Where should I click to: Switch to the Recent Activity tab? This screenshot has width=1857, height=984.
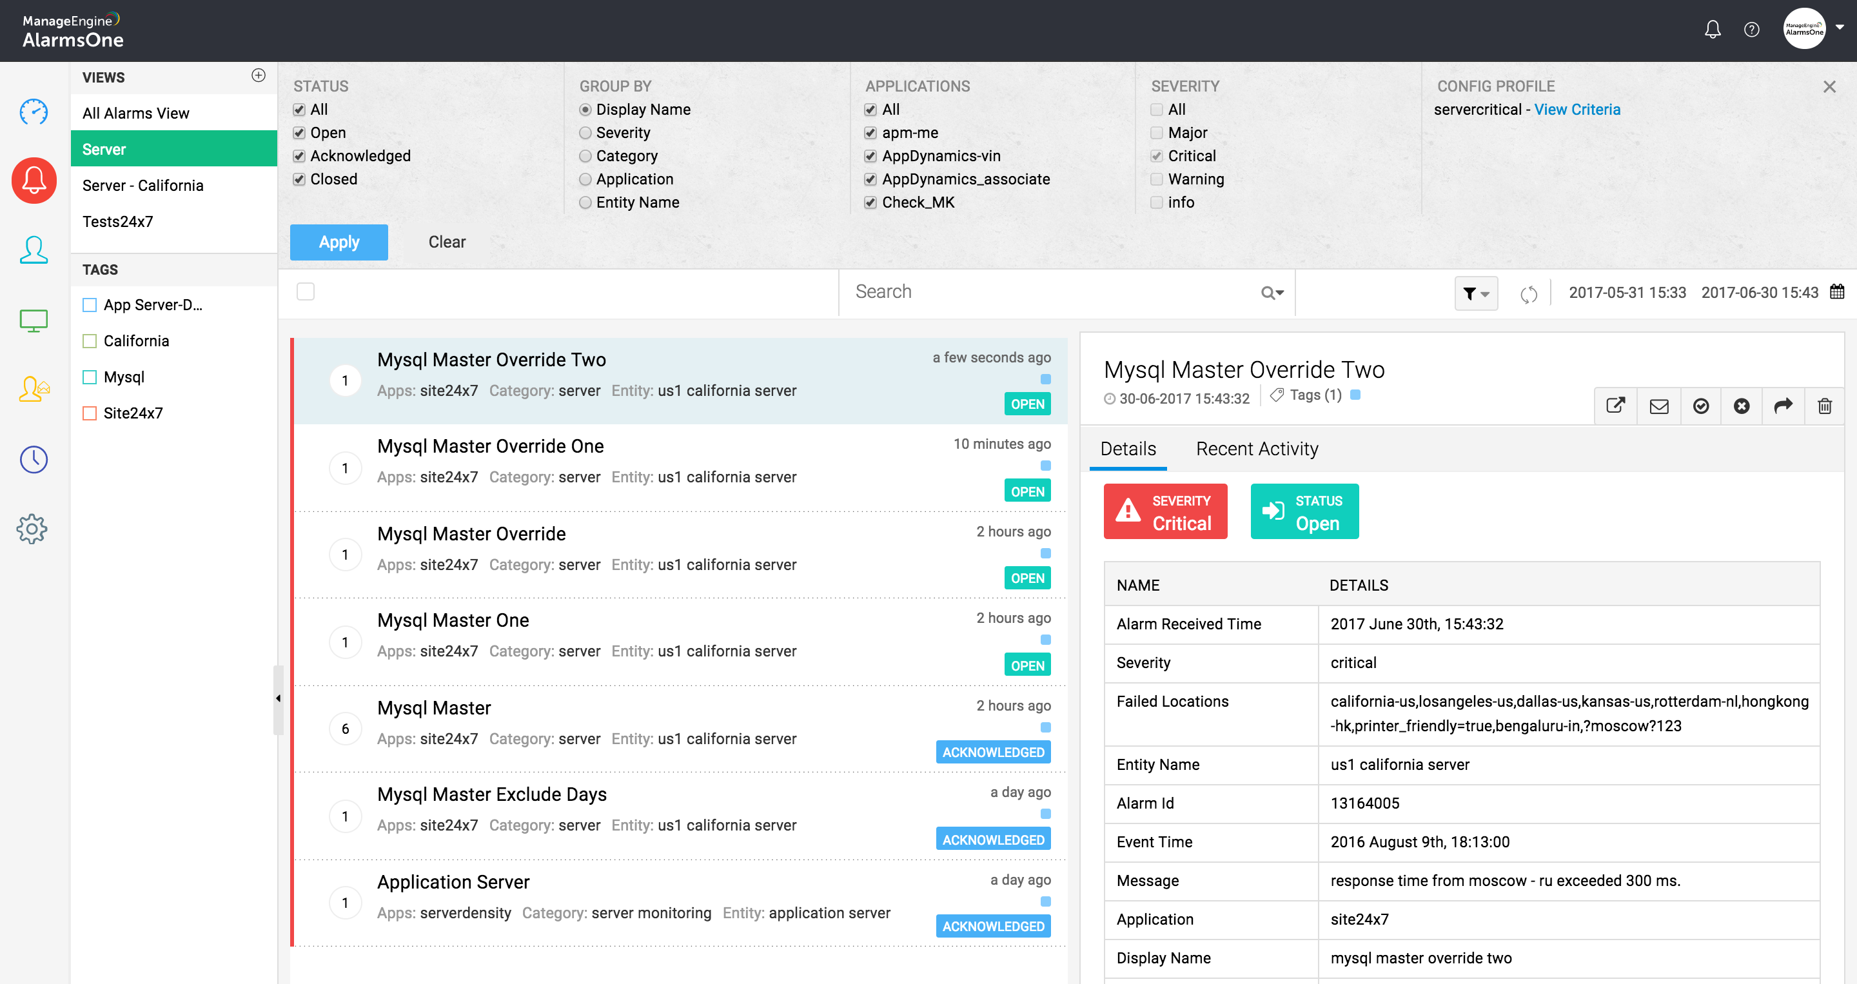[x=1257, y=449]
